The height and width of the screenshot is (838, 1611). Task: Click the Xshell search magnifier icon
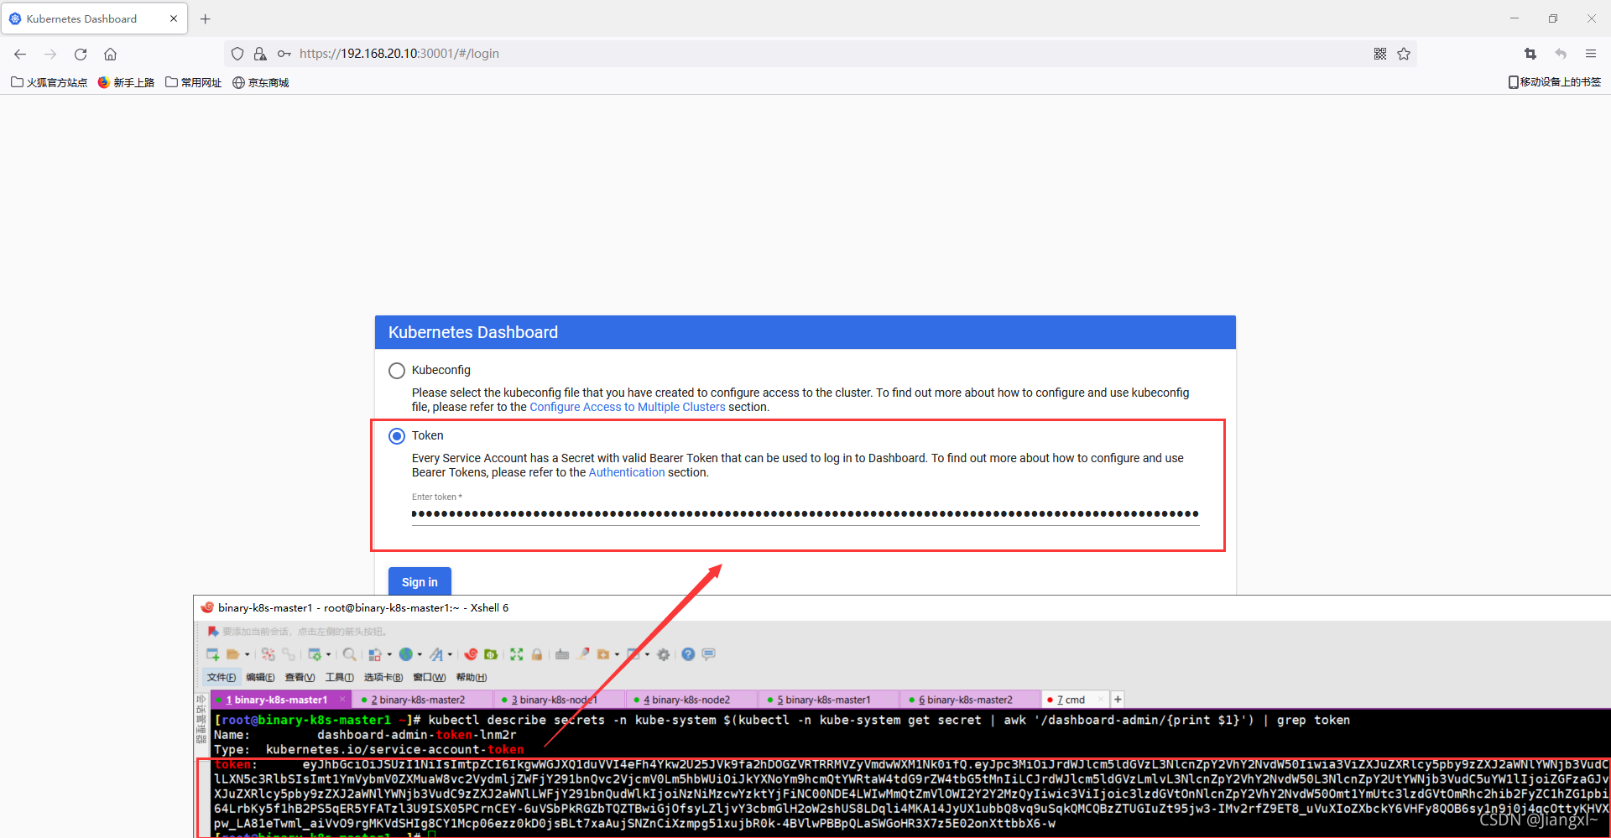[x=350, y=654]
